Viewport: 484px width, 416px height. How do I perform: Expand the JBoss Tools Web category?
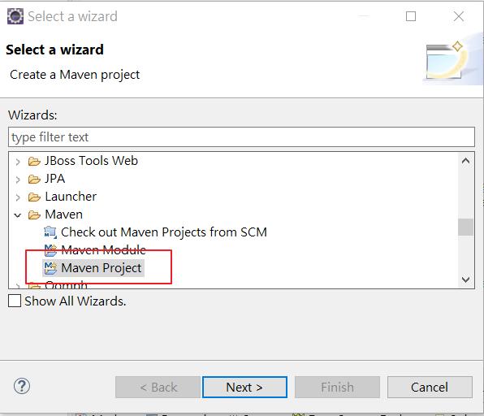click(18, 162)
